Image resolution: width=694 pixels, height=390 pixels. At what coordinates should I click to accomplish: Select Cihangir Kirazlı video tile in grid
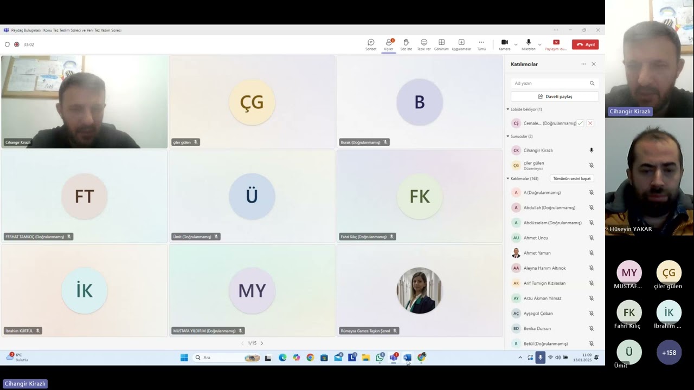tap(85, 102)
